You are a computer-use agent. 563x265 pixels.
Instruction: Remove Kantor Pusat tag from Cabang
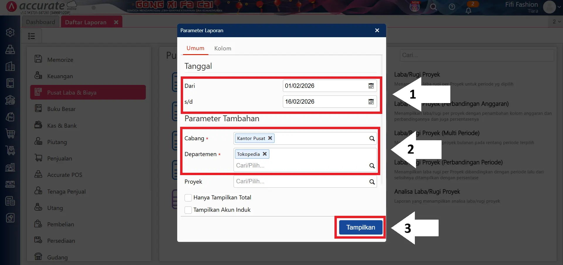pos(270,138)
